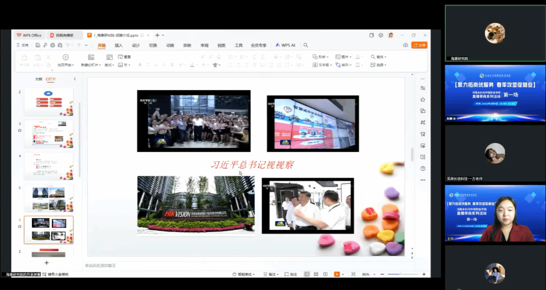Click zoom in plus button
This screenshot has width=546, height=290.
424,274
